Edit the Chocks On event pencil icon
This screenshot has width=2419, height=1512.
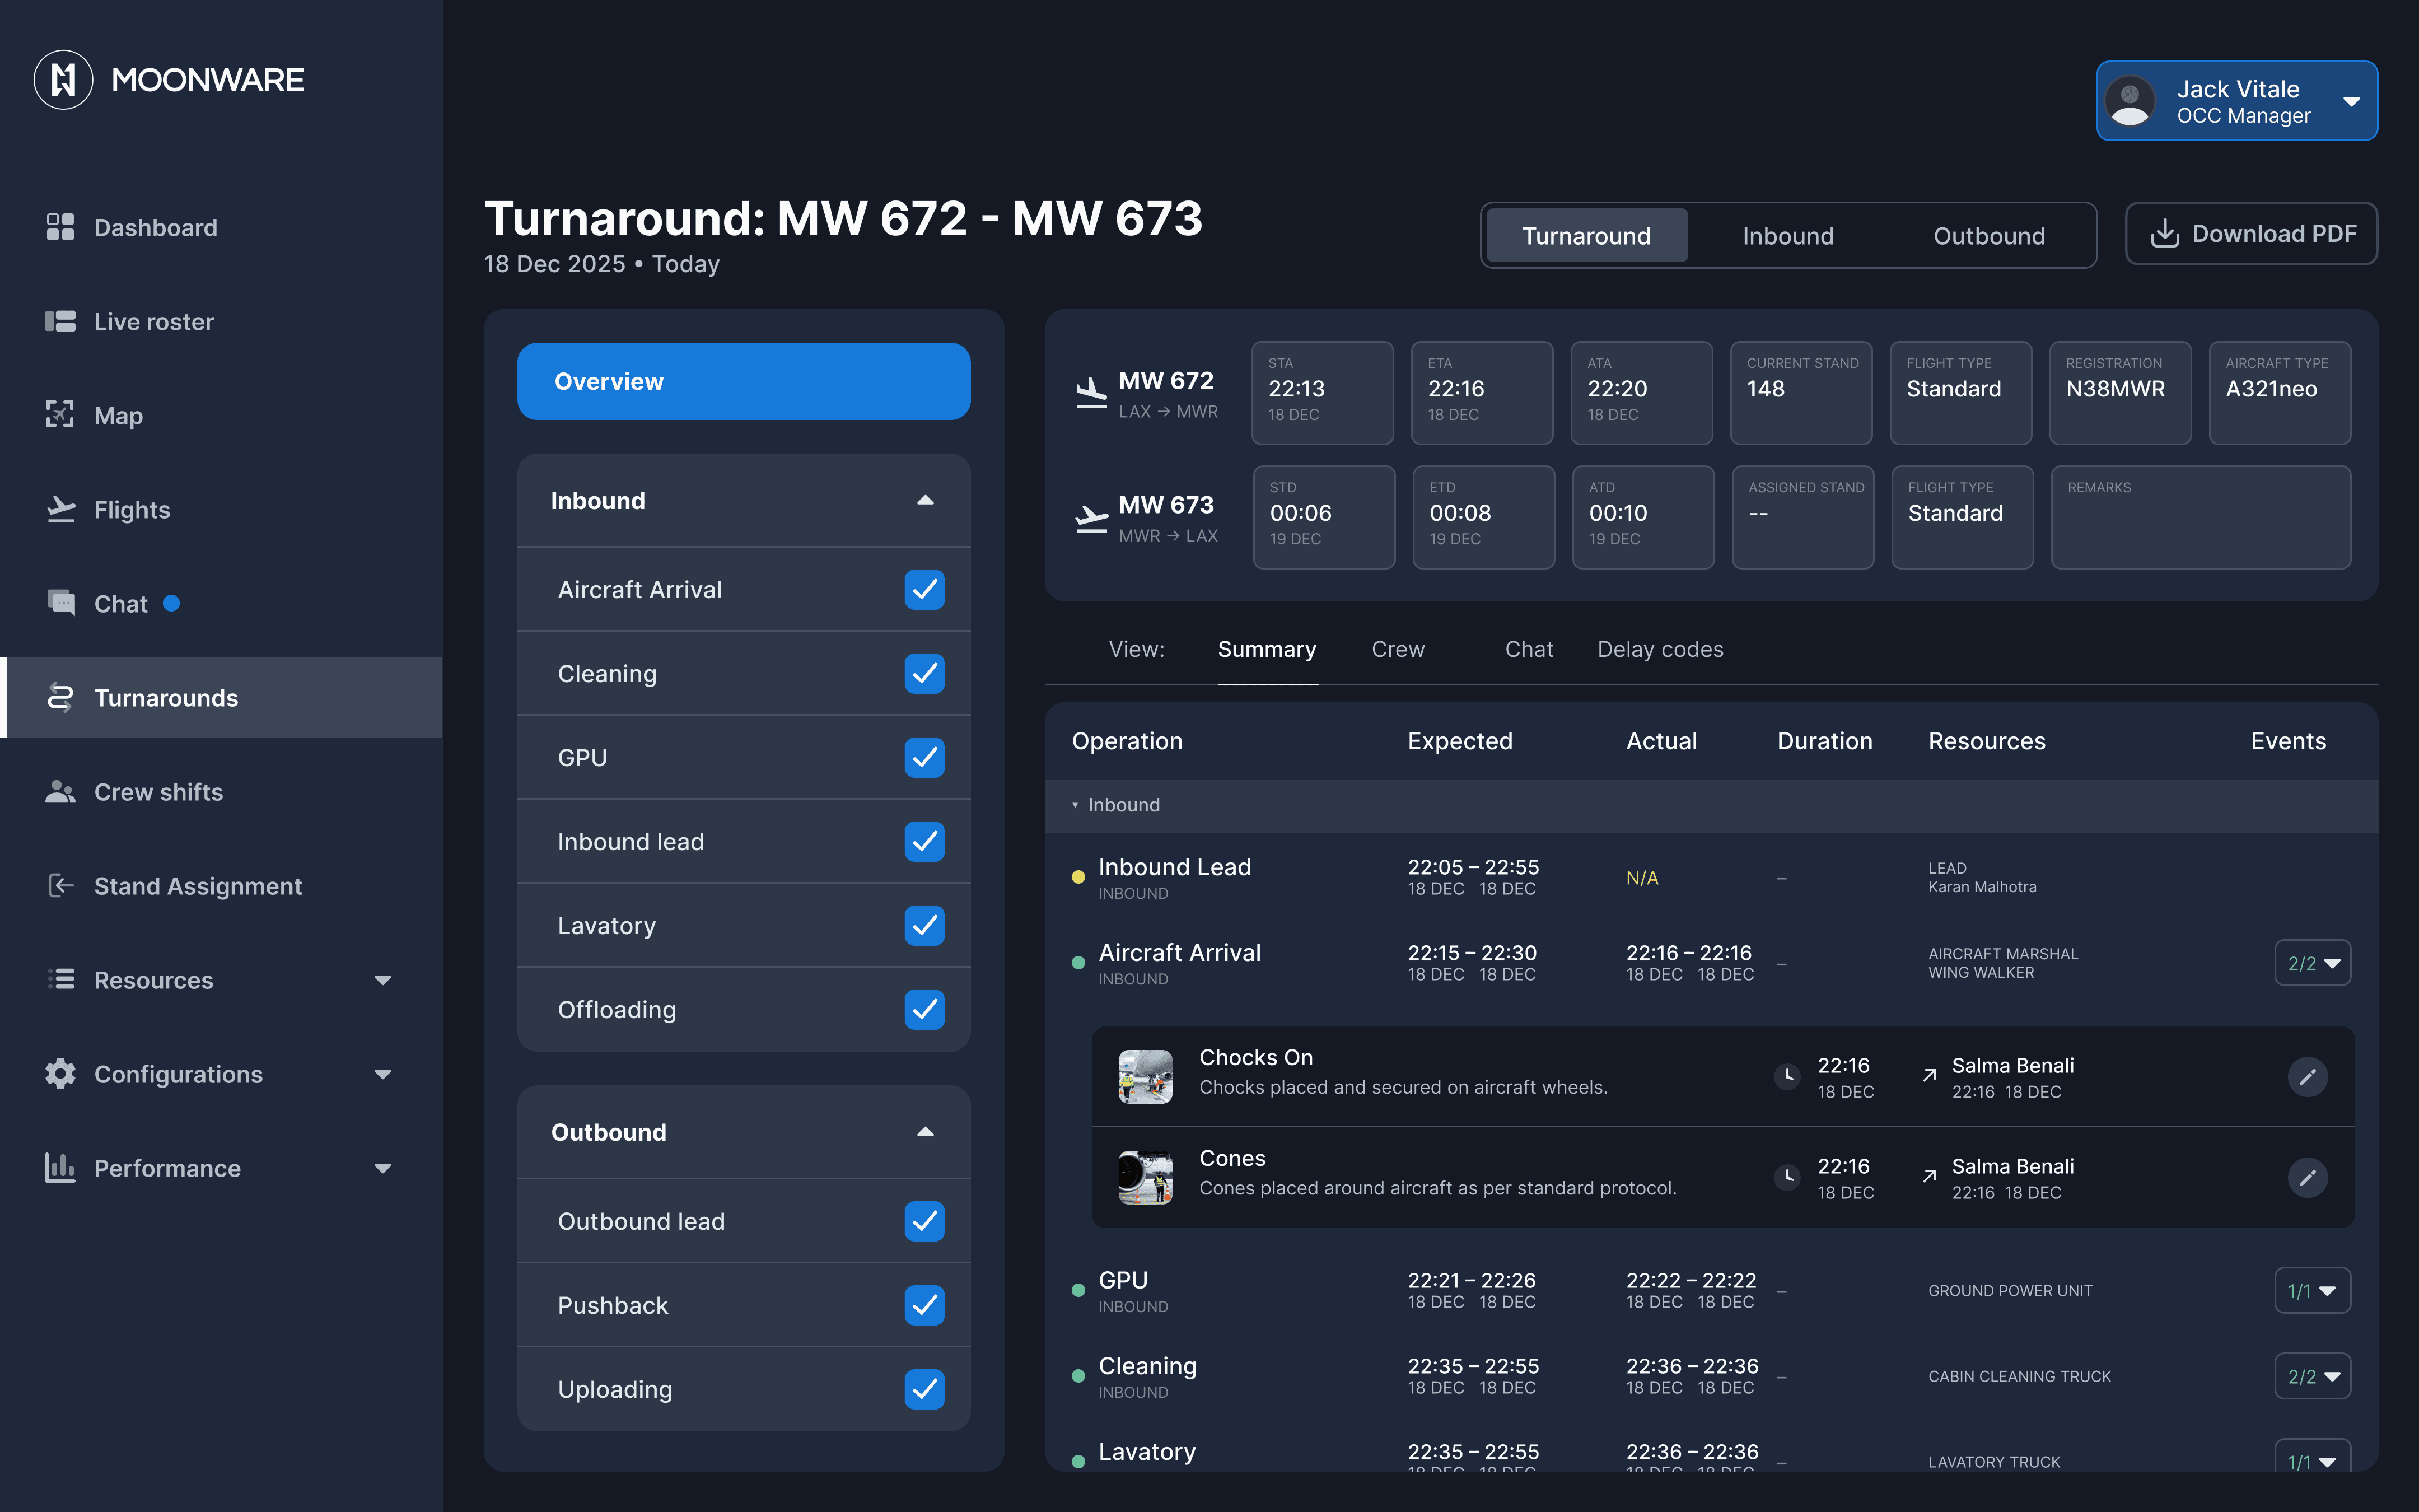(2307, 1077)
